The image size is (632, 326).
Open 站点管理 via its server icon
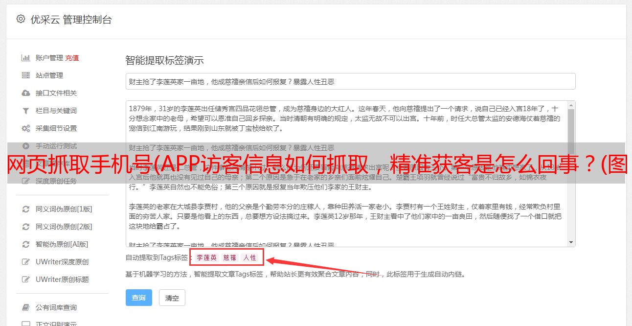[26, 75]
